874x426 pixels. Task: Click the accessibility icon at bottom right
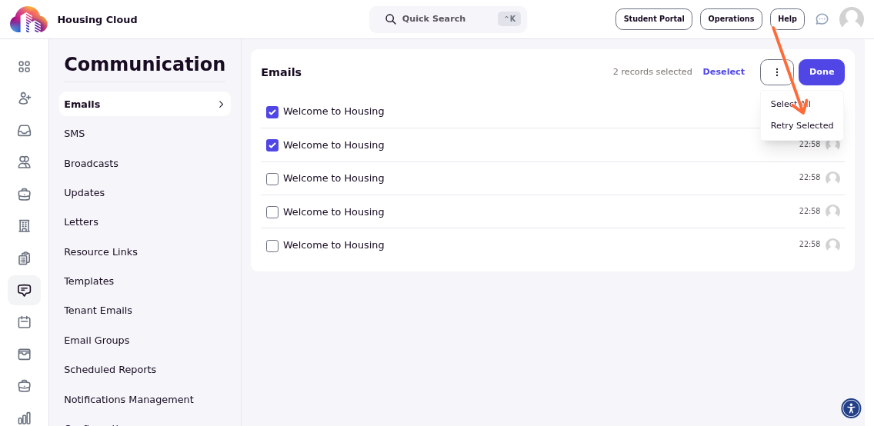pyautogui.click(x=851, y=408)
